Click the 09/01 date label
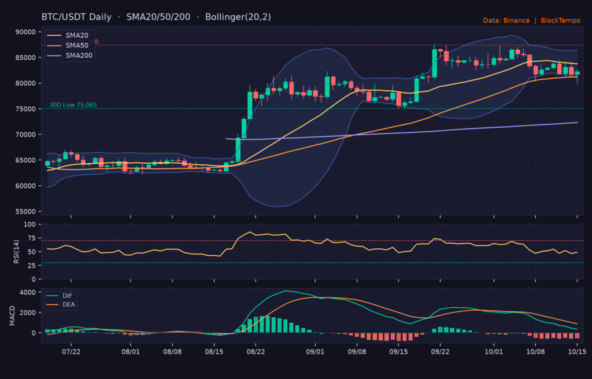The height and width of the screenshot is (379, 592). [x=315, y=352]
